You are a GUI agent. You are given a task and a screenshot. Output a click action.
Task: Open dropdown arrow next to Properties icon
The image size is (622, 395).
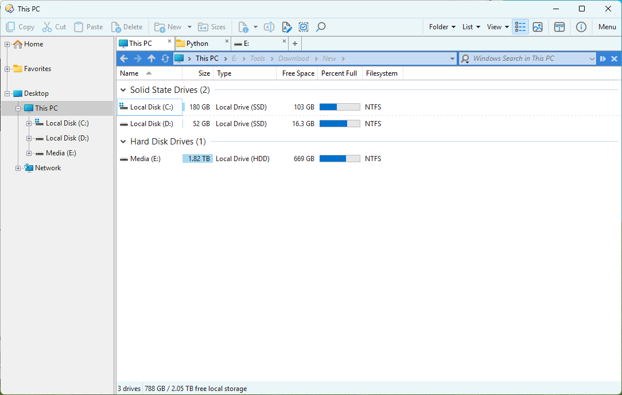pyautogui.click(x=255, y=27)
